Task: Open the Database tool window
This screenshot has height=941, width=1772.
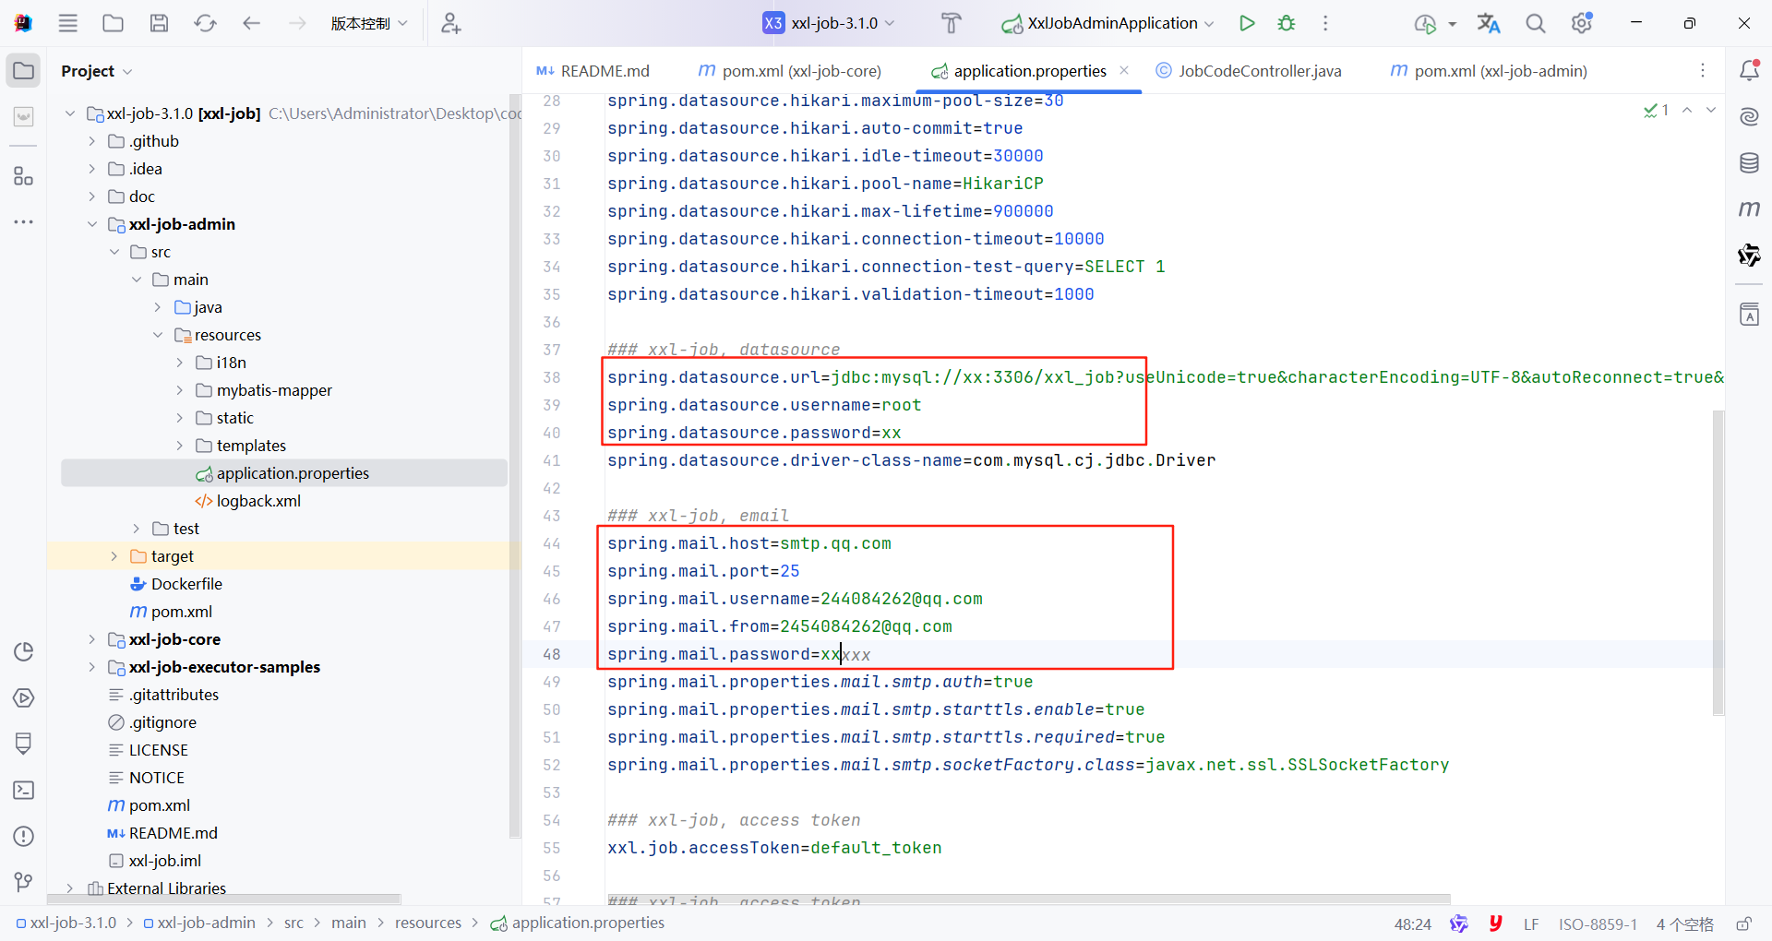Action: [x=1749, y=163]
